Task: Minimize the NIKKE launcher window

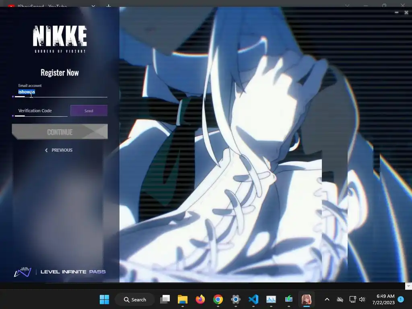Action: point(396,12)
